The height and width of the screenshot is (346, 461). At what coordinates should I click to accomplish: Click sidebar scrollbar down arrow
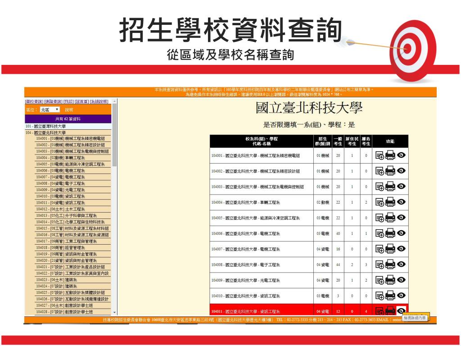(115, 313)
